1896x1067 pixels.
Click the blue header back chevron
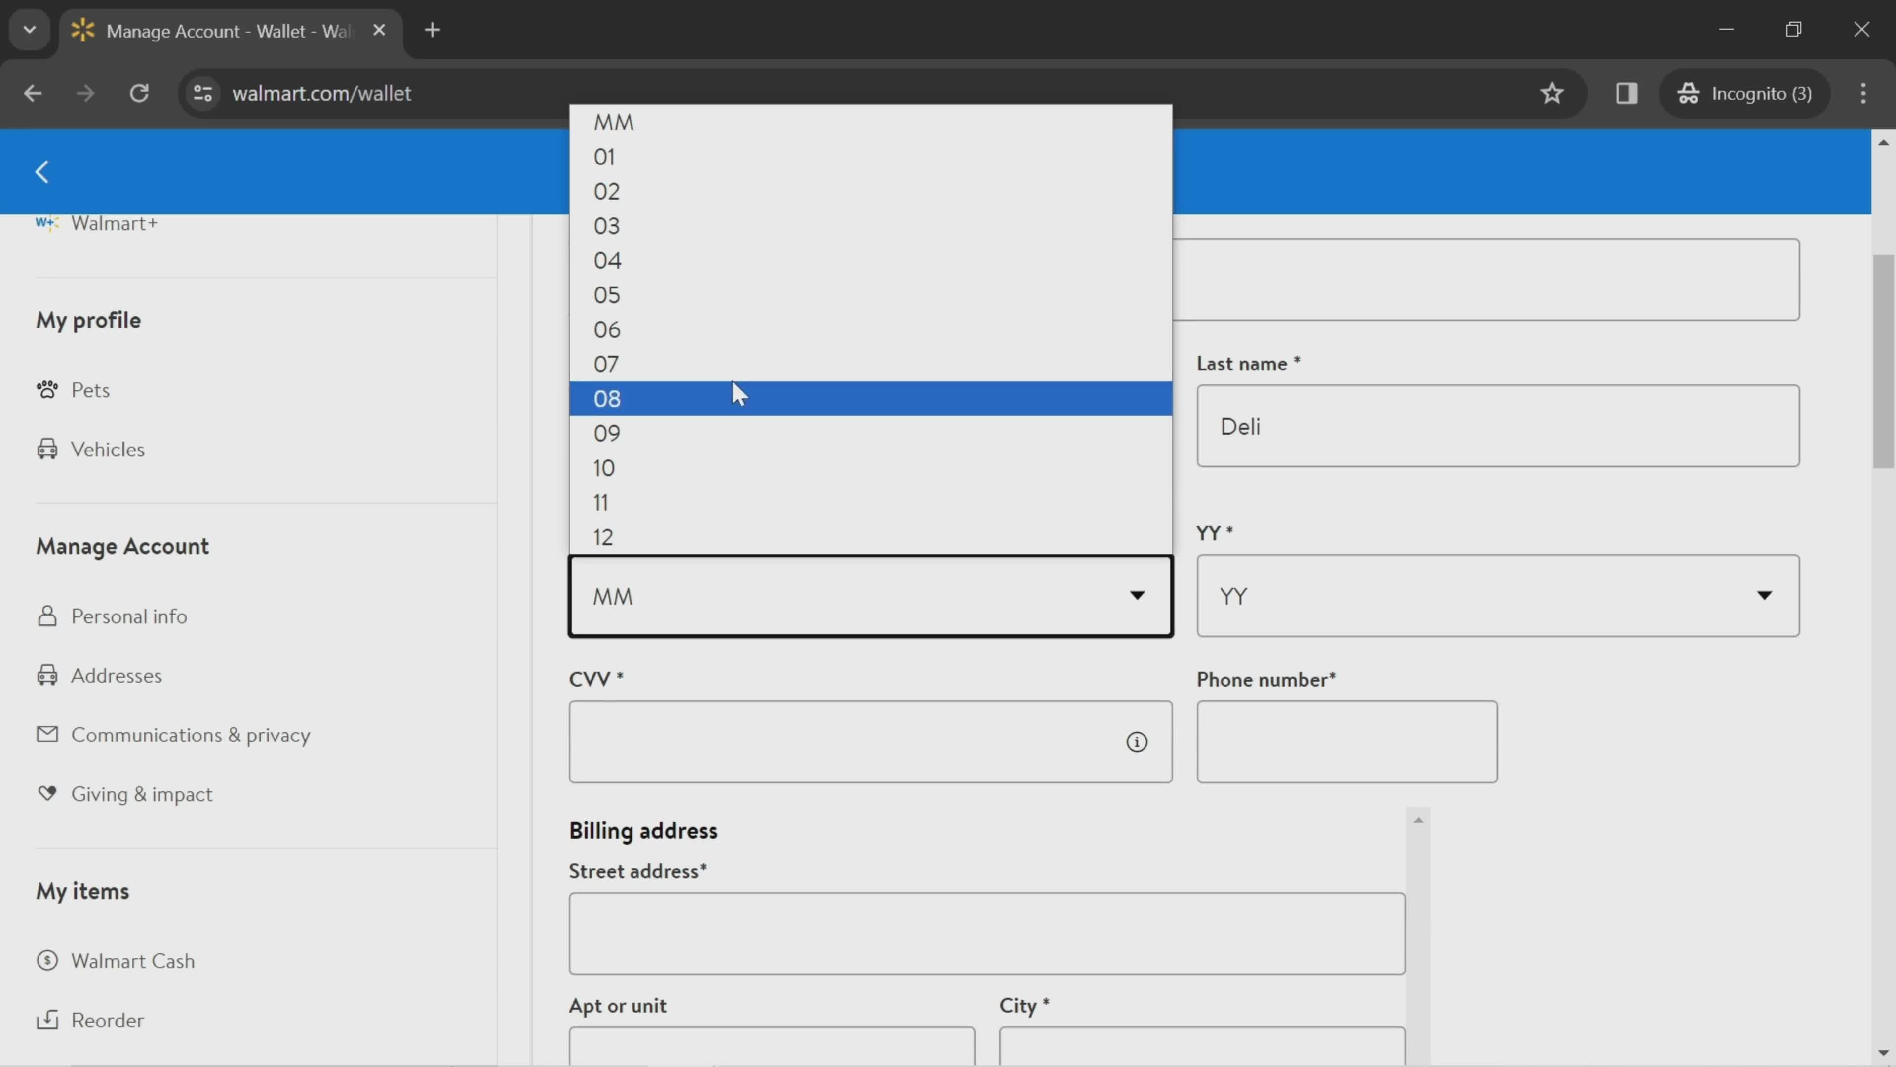pos(42,171)
